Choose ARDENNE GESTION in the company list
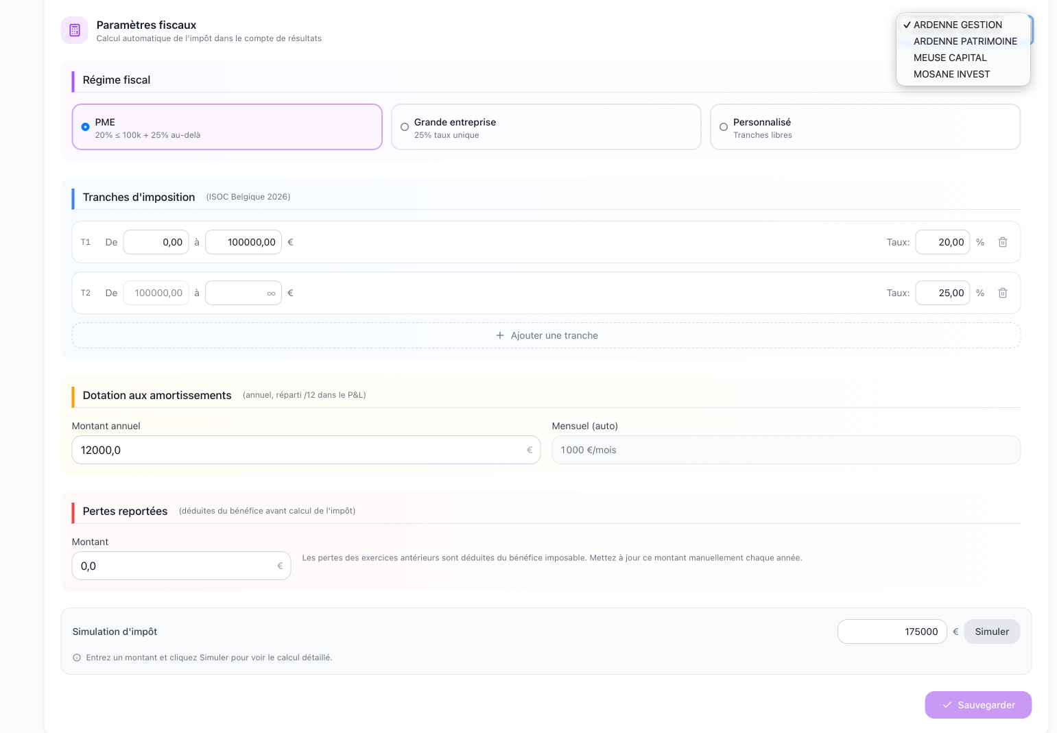 [963, 25]
